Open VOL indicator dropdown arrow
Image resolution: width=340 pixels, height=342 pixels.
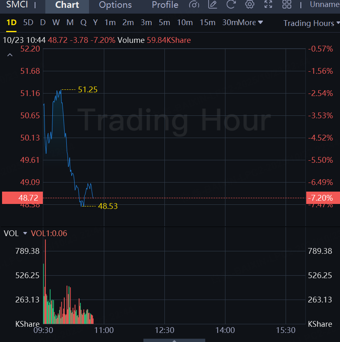click(25, 233)
